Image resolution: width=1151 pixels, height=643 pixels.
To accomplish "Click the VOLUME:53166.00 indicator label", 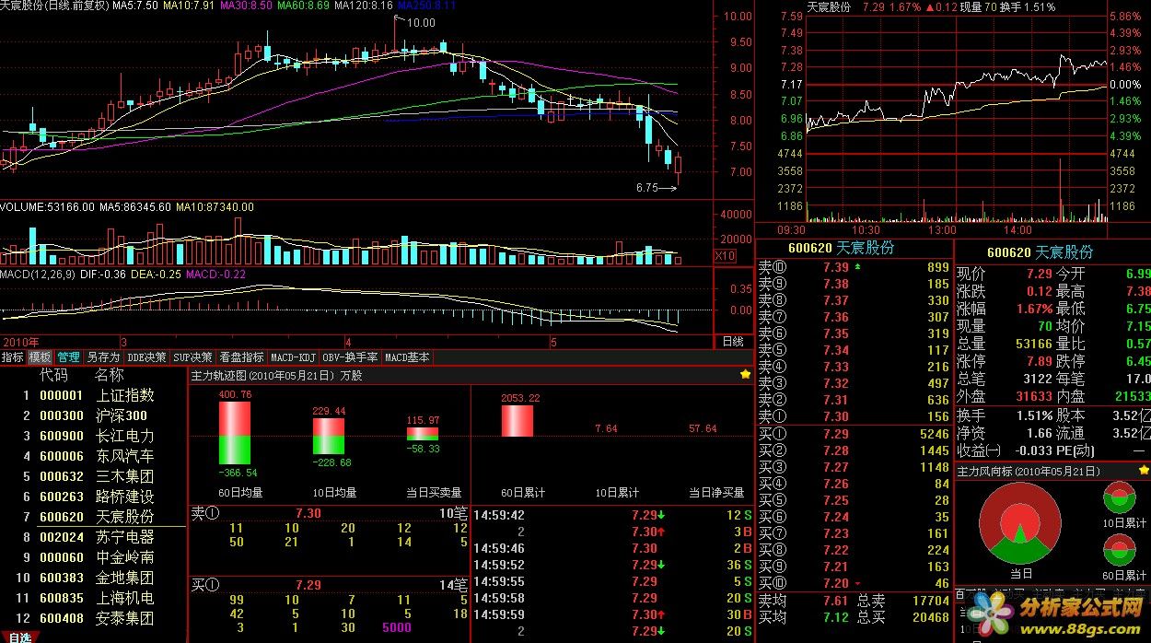I will coord(47,207).
